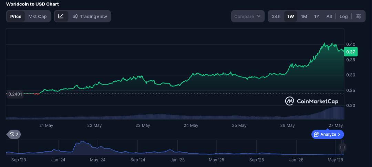Click the 27 May date label
The width and height of the screenshot is (372, 167).
point(335,125)
